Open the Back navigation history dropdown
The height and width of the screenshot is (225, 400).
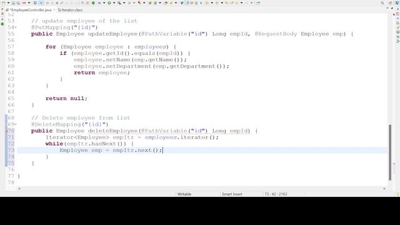click(x=242, y=2)
